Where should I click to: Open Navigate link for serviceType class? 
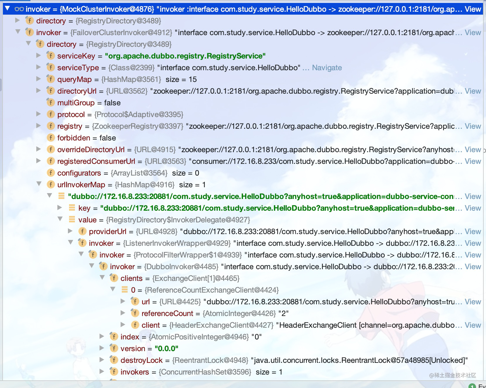pos(327,68)
